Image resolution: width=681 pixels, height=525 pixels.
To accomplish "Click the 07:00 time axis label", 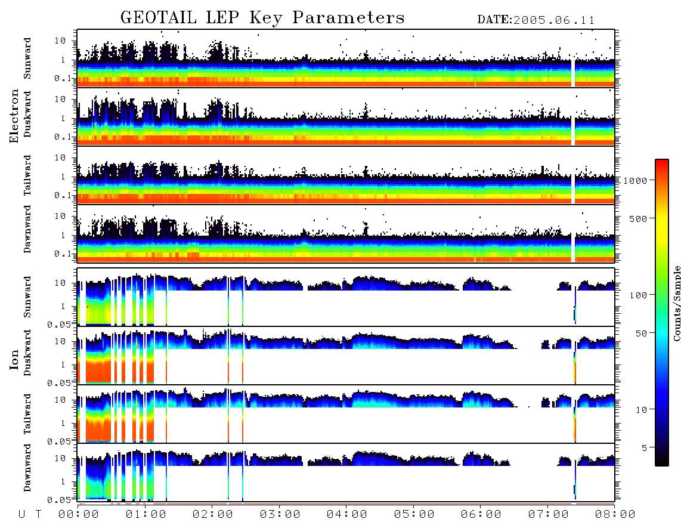I will 549,514.
